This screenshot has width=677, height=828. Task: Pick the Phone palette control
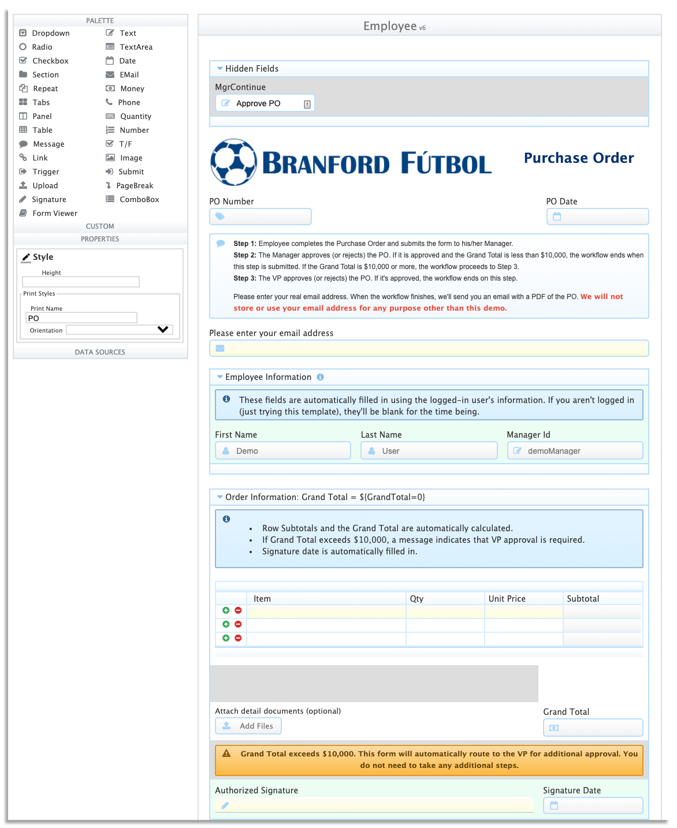point(123,102)
